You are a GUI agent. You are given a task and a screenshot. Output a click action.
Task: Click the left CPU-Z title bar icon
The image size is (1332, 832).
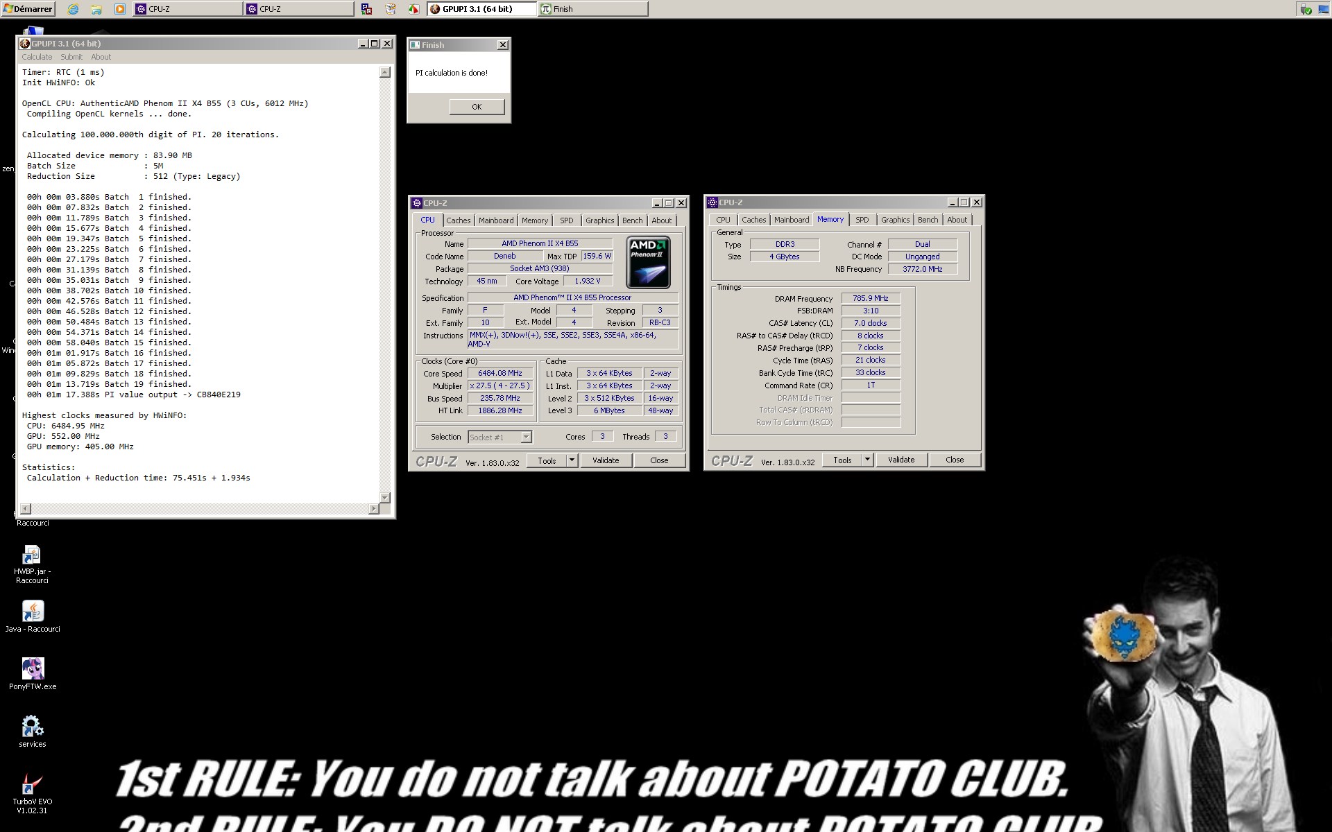tap(417, 203)
